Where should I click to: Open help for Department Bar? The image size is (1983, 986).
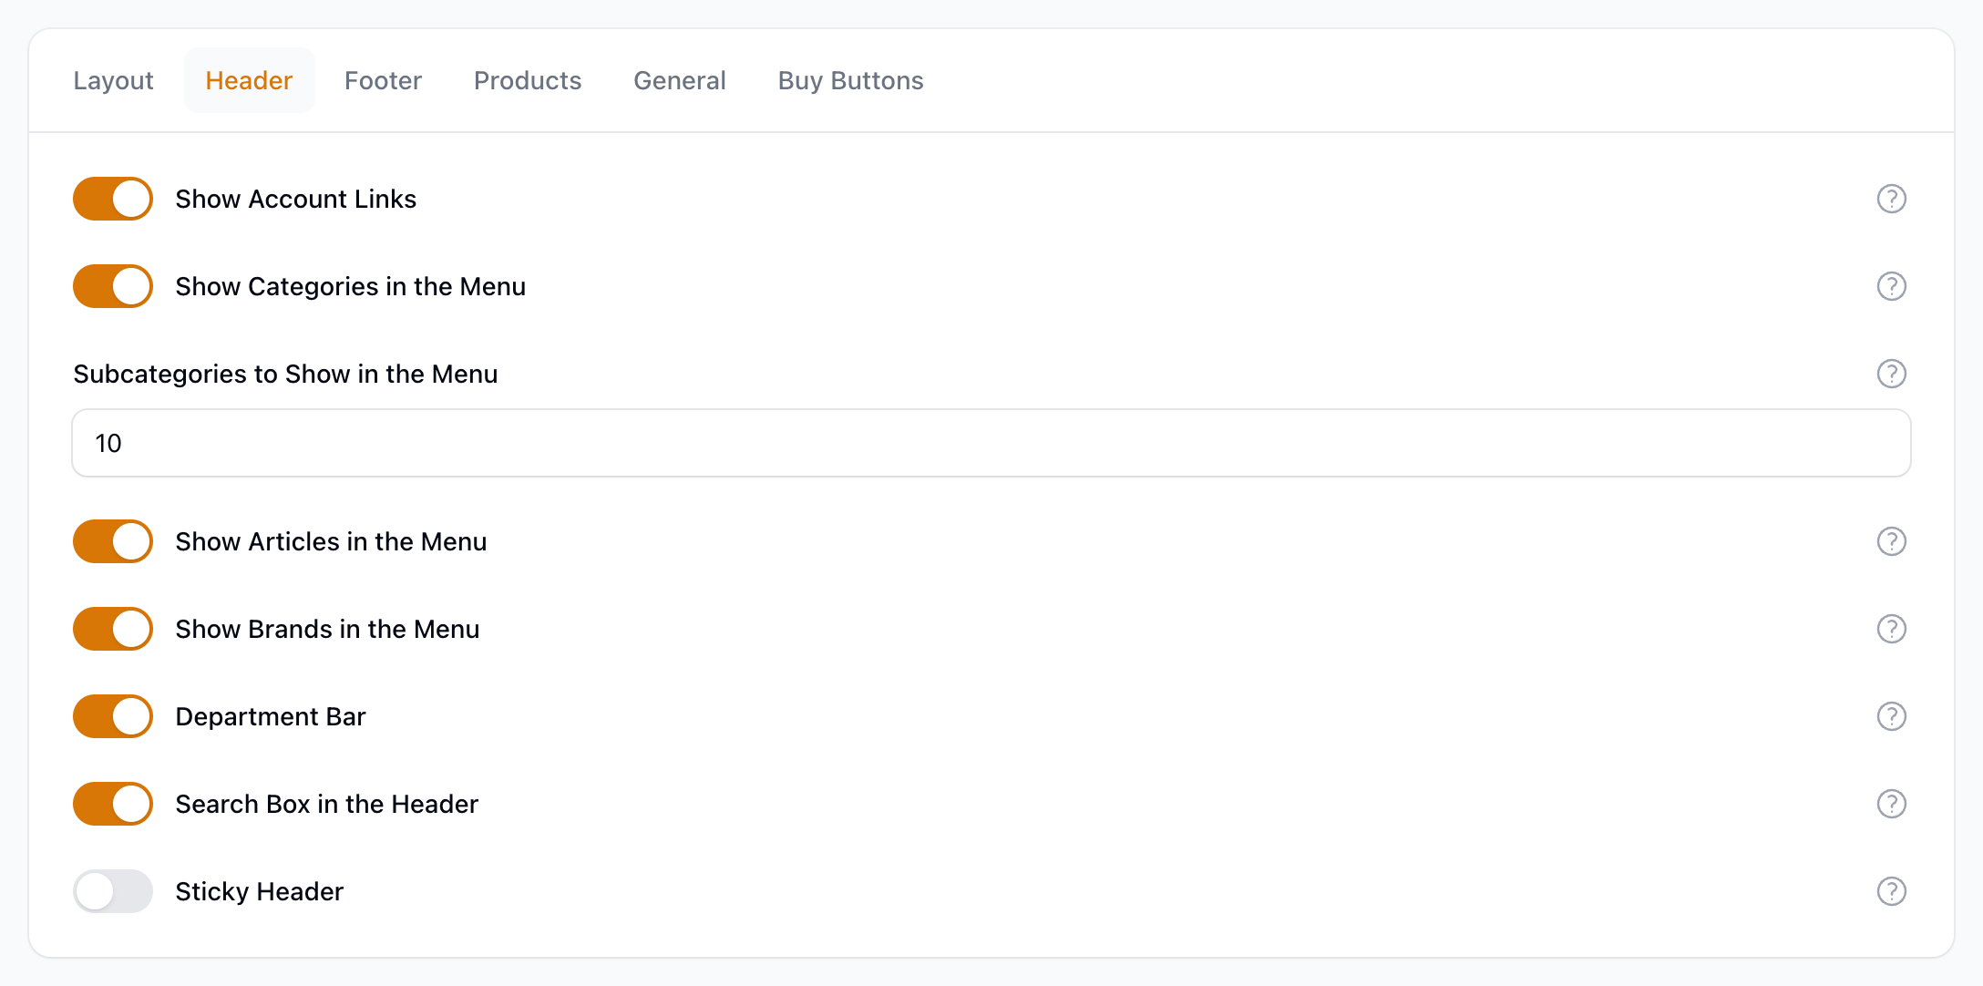(x=1891, y=716)
